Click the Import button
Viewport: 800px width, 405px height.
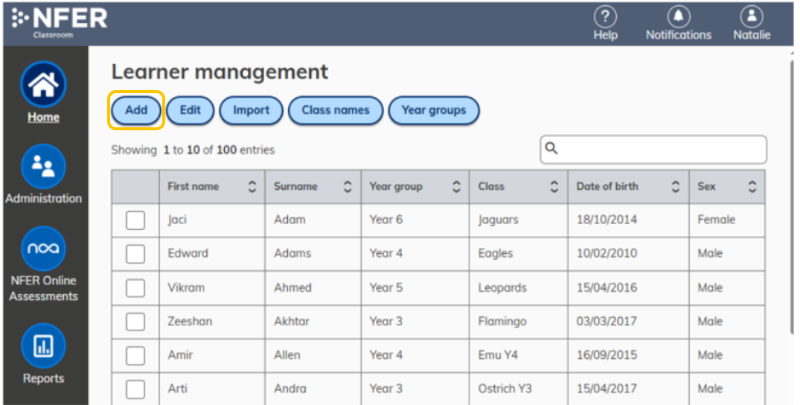click(251, 110)
